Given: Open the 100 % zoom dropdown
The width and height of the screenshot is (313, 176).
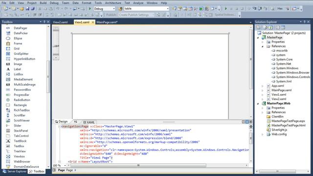Looking at the screenshot, I should [65, 165].
